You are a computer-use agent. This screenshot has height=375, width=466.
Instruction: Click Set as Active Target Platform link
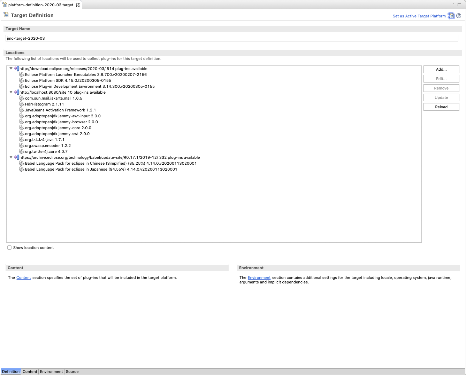pyautogui.click(x=419, y=16)
